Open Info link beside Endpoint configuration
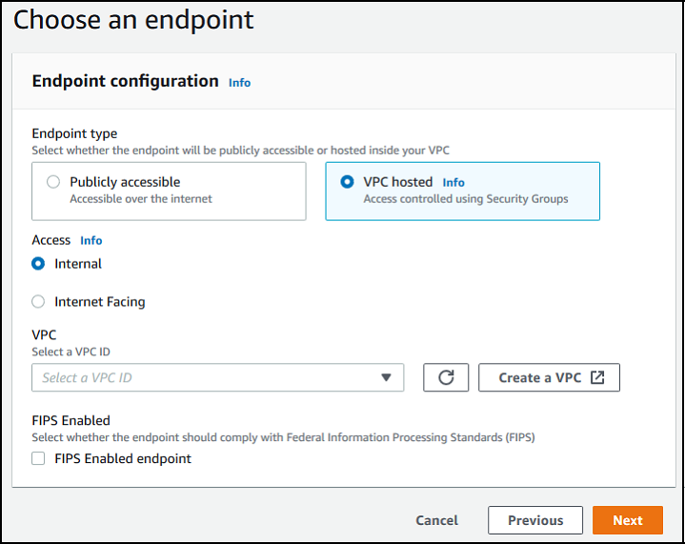Image resolution: width=685 pixels, height=544 pixels. click(x=239, y=83)
